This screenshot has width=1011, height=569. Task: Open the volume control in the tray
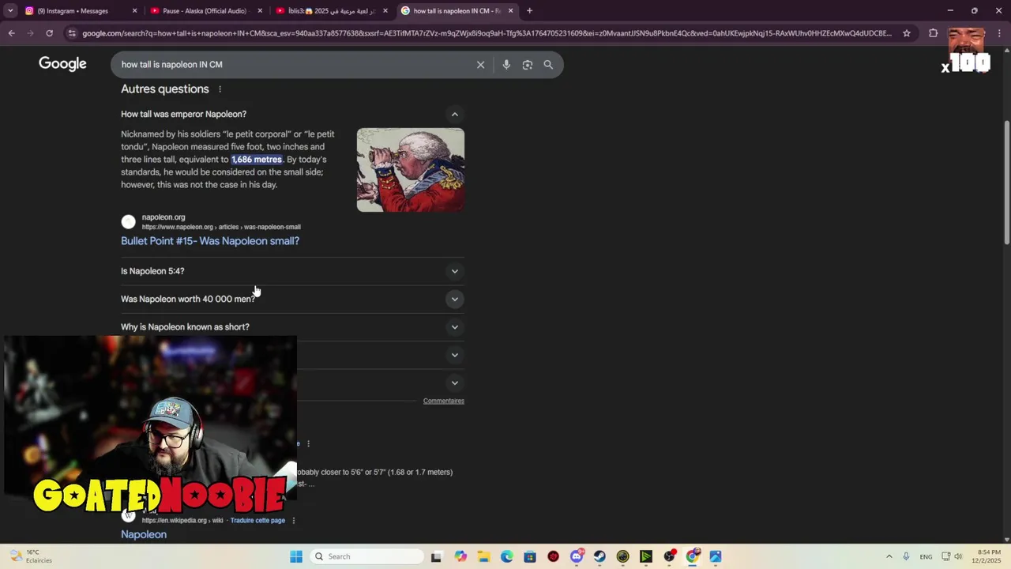958,556
